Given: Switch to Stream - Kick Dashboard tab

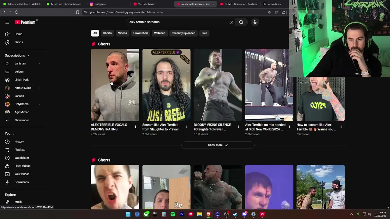Looking at the screenshot, I should click(x=65, y=4).
